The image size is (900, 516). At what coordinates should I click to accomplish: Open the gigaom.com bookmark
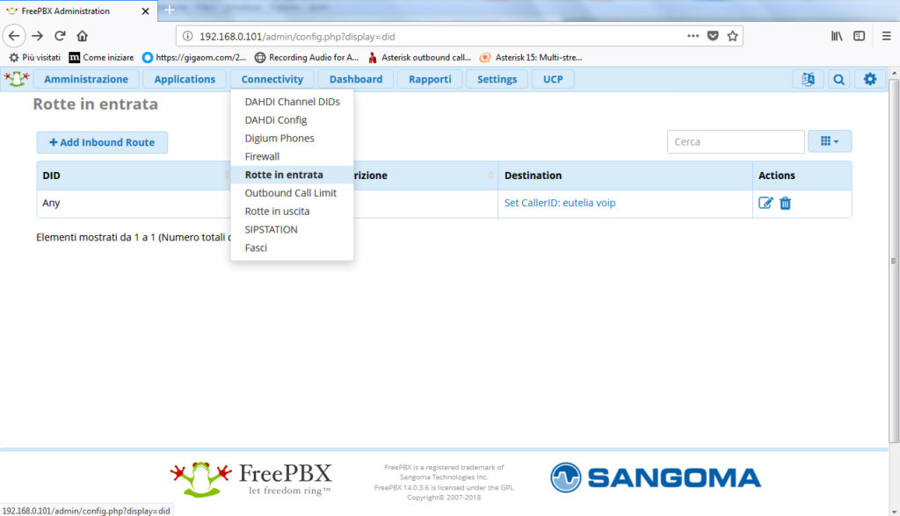pos(194,57)
